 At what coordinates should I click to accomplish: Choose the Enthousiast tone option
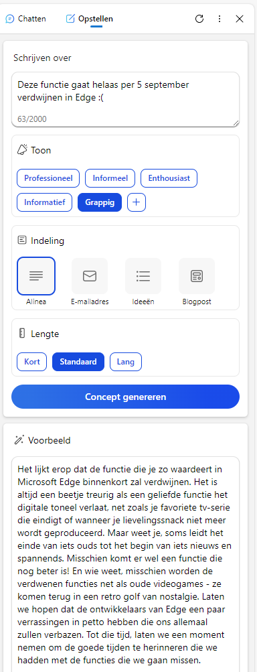(169, 178)
